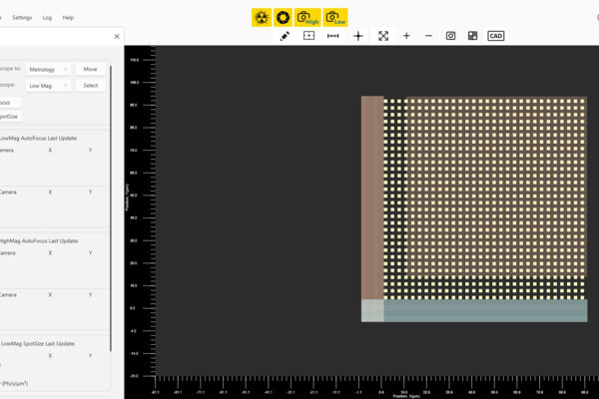
Task: Select the bold crosshair tool
Action: (x=358, y=36)
